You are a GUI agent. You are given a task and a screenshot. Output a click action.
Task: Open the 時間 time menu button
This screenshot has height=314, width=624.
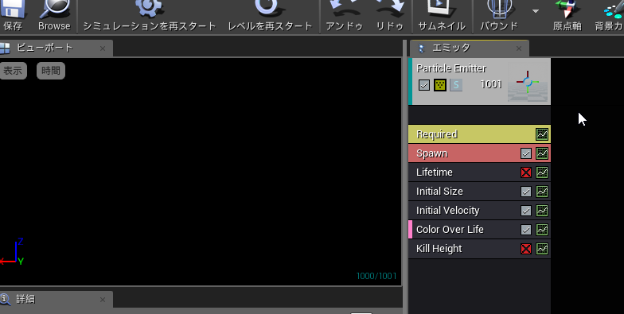pyautogui.click(x=51, y=71)
